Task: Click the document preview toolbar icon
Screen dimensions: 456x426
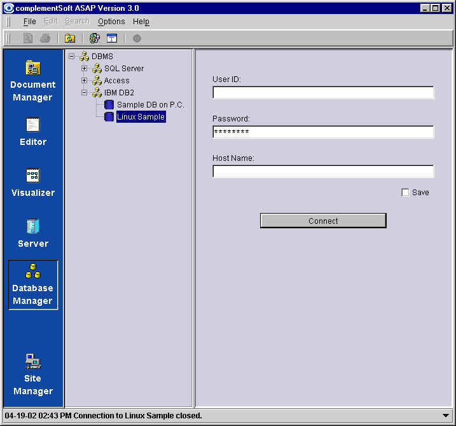Action: 27,38
